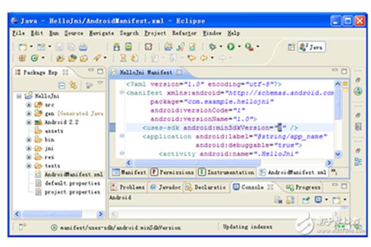This screenshot has height=247, width=371.
Task: Open the Window menu
Action: (212, 33)
